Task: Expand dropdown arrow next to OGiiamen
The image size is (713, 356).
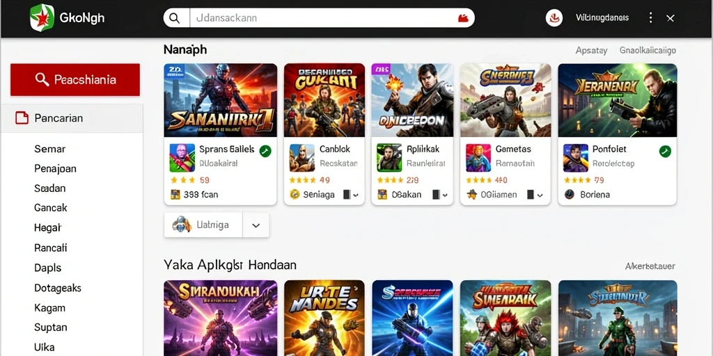Action: (x=540, y=195)
